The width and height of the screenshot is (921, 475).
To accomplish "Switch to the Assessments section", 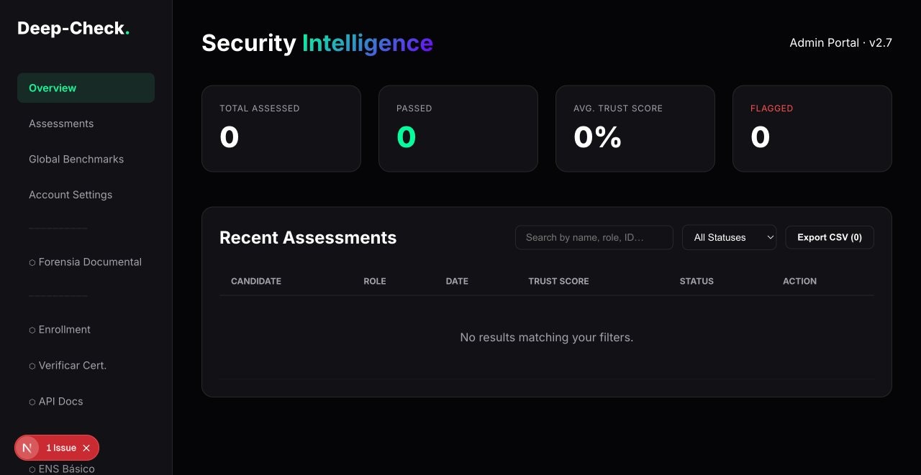I will click(61, 124).
